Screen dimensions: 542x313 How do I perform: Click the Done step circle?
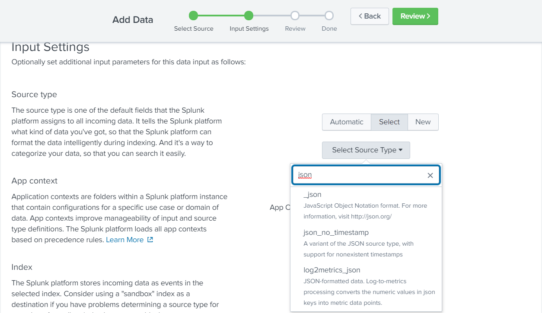point(329,16)
